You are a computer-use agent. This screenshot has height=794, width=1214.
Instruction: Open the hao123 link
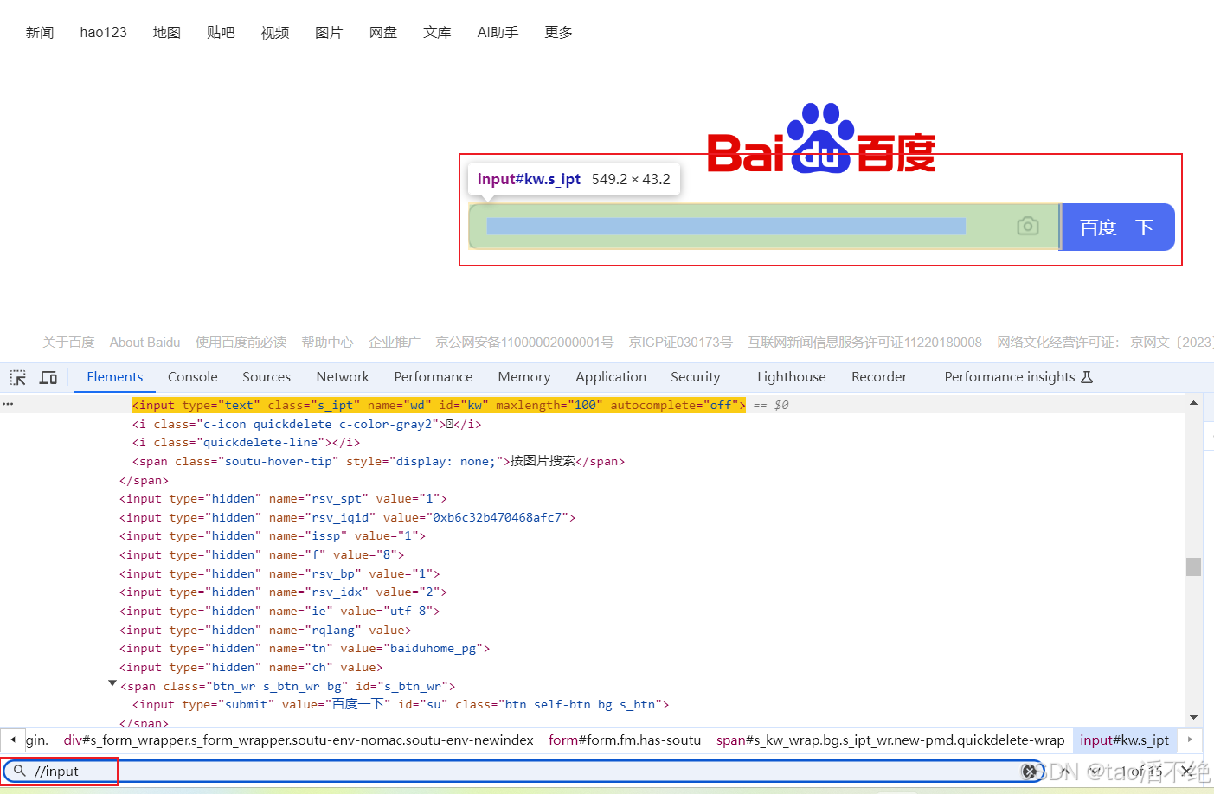click(104, 32)
